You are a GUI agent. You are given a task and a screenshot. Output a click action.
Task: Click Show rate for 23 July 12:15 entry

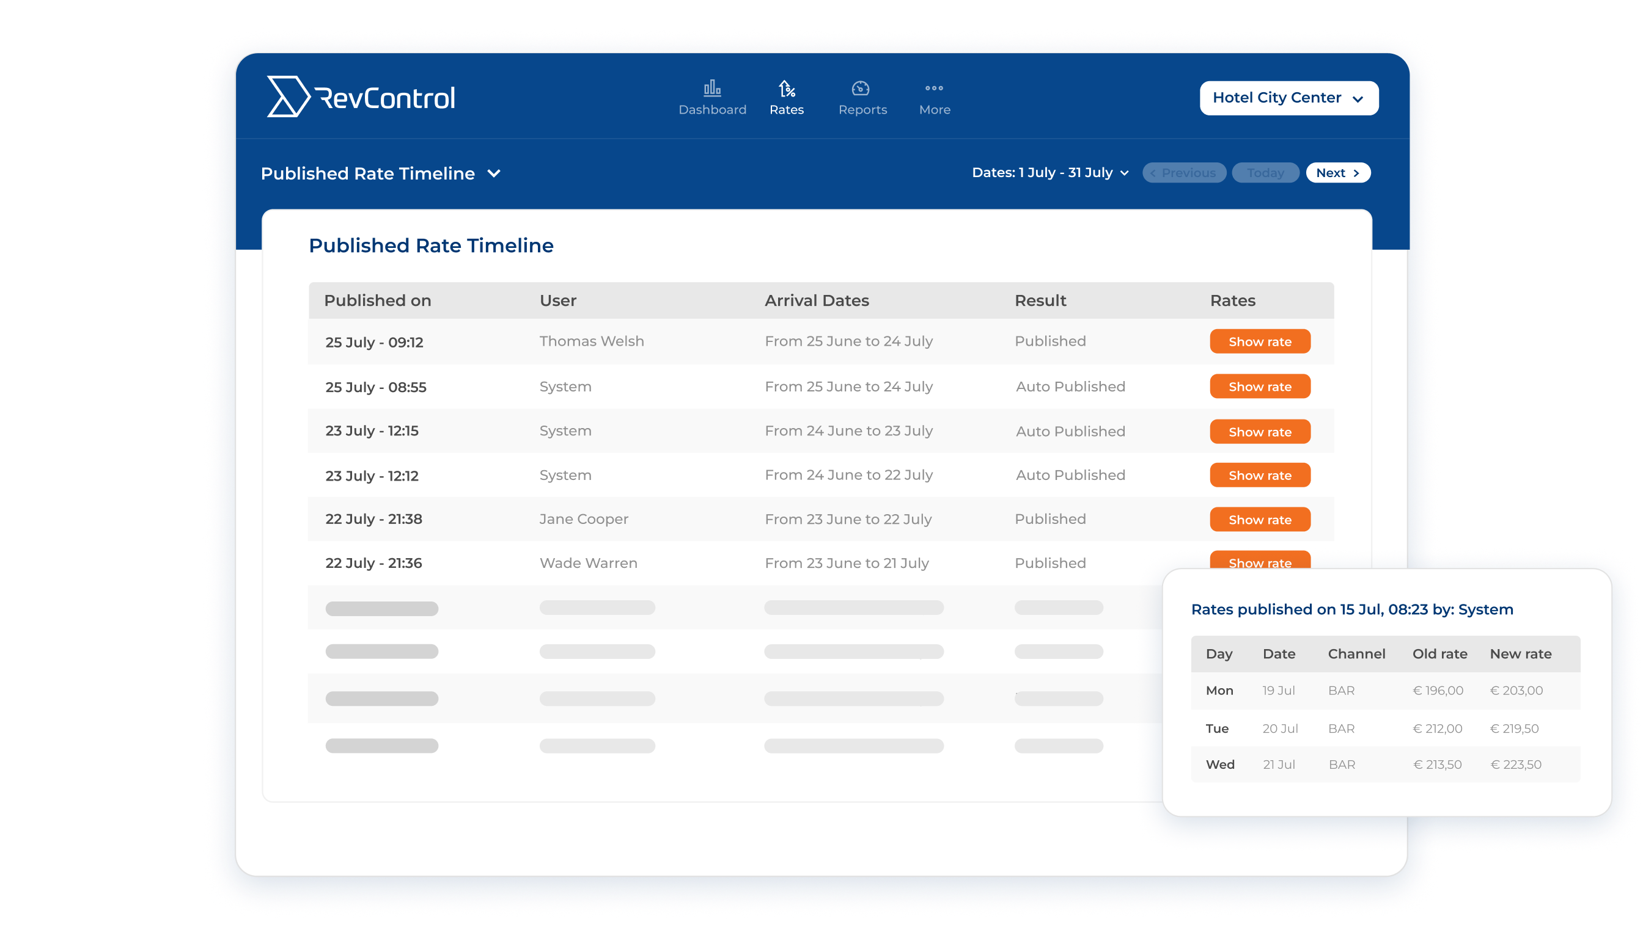[1259, 430]
